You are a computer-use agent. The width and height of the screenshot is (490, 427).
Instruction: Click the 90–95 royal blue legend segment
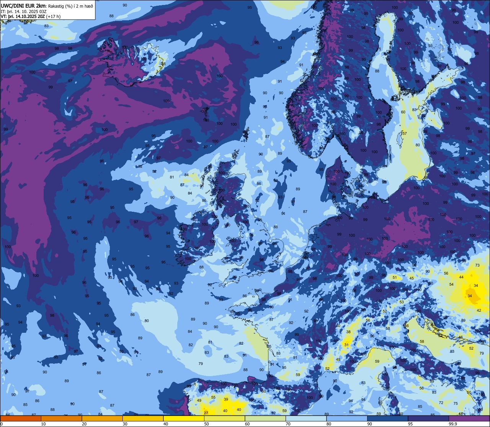pyautogui.click(x=387, y=419)
